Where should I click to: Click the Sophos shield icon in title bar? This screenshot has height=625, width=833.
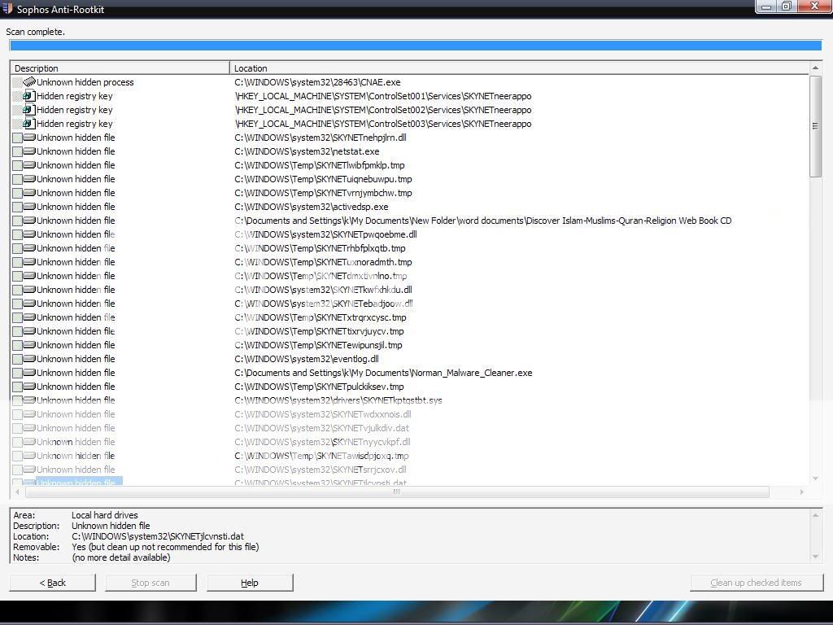pos(7,8)
